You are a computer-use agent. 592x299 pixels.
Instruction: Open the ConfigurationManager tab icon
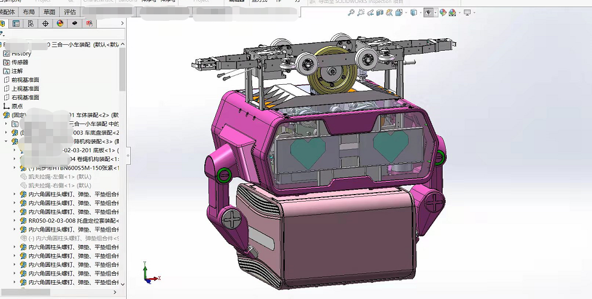[30, 24]
